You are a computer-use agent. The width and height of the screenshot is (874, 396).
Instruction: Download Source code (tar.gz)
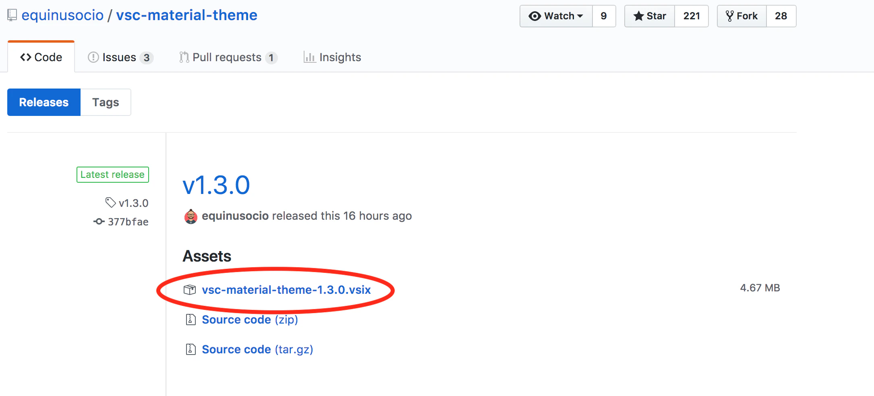257,349
